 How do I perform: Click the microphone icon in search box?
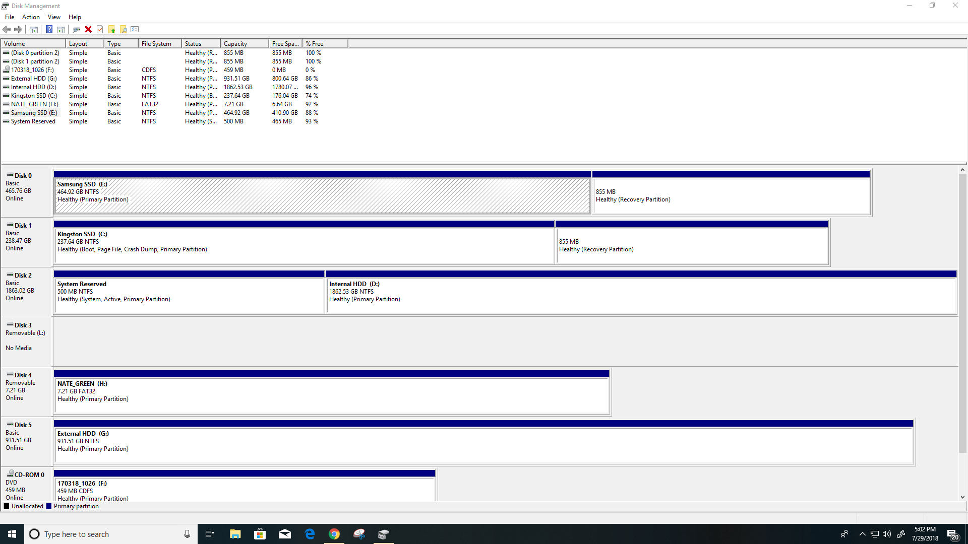click(187, 534)
